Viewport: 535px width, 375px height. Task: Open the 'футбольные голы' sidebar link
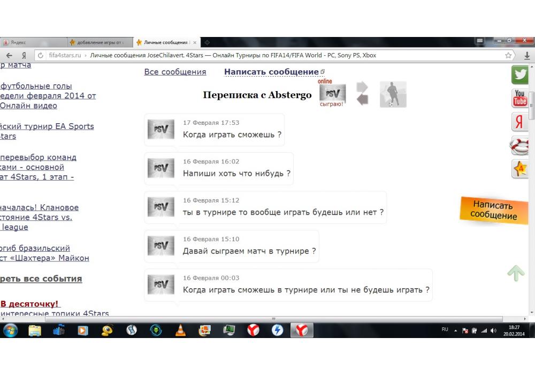pyautogui.click(x=36, y=86)
